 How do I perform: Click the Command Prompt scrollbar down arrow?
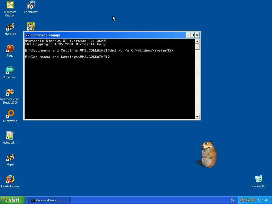tap(197, 117)
